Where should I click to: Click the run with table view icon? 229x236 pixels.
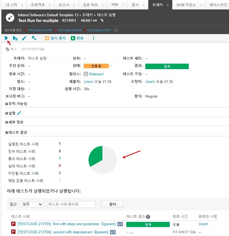click(x=15, y=38)
